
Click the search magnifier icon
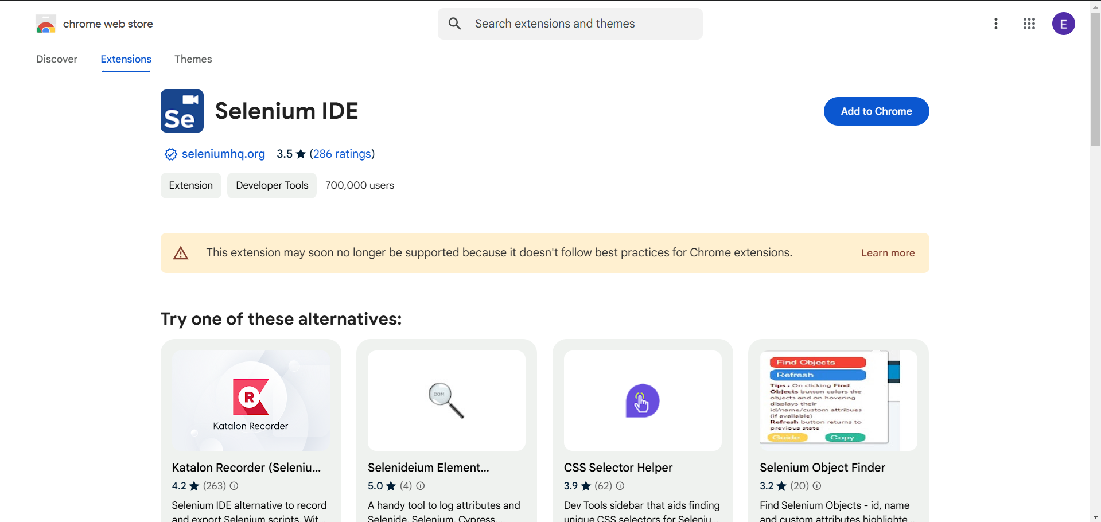click(454, 24)
